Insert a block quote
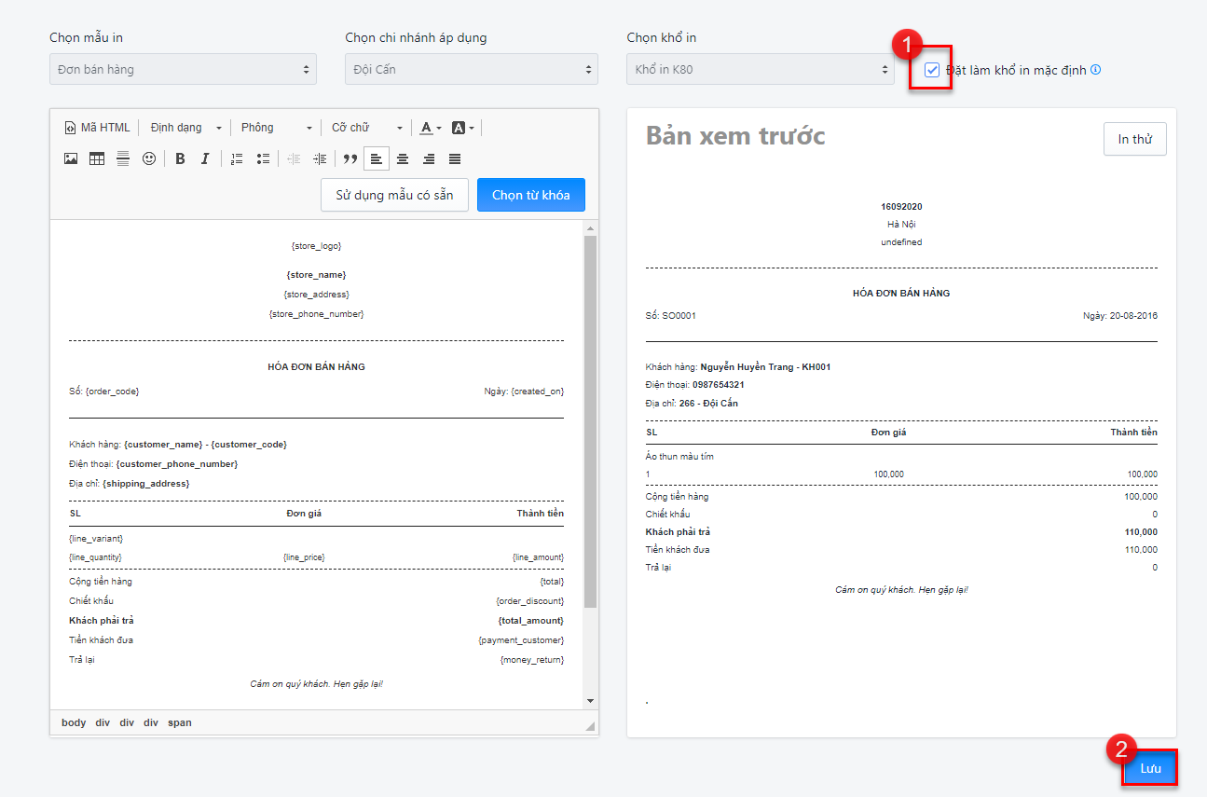 (350, 158)
